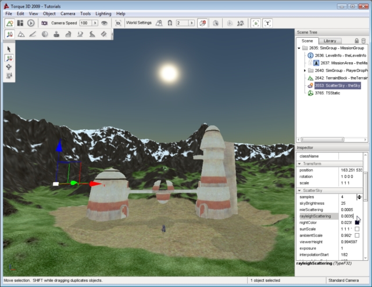Expand the SimGroup PlayerDropPoints node

point(305,70)
